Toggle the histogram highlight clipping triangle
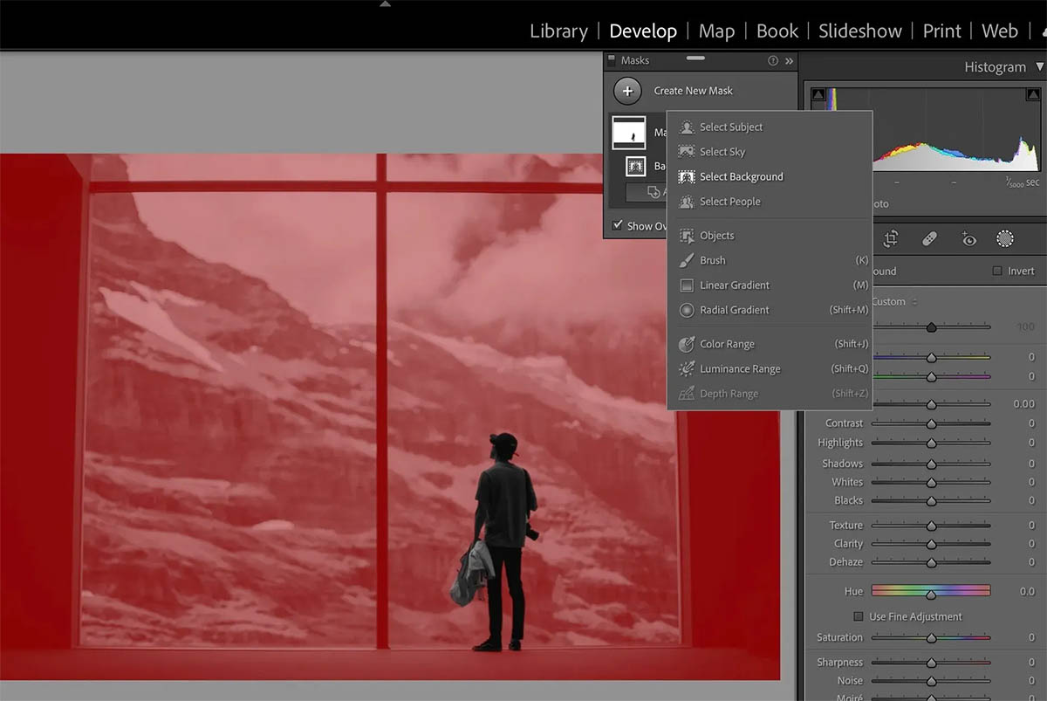The width and height of the screenshot is (1047, 701). click(1032, 94)
